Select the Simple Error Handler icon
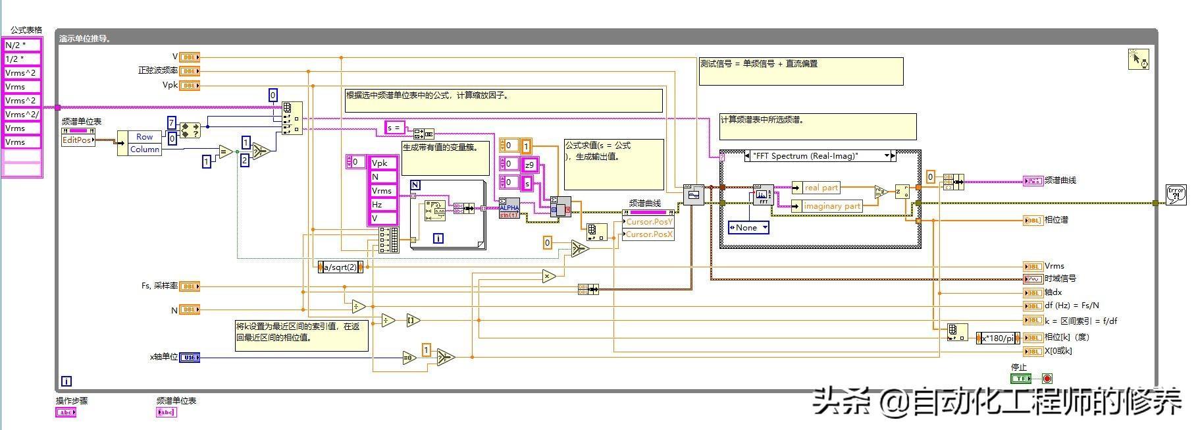 click(x=1176, y=195)
